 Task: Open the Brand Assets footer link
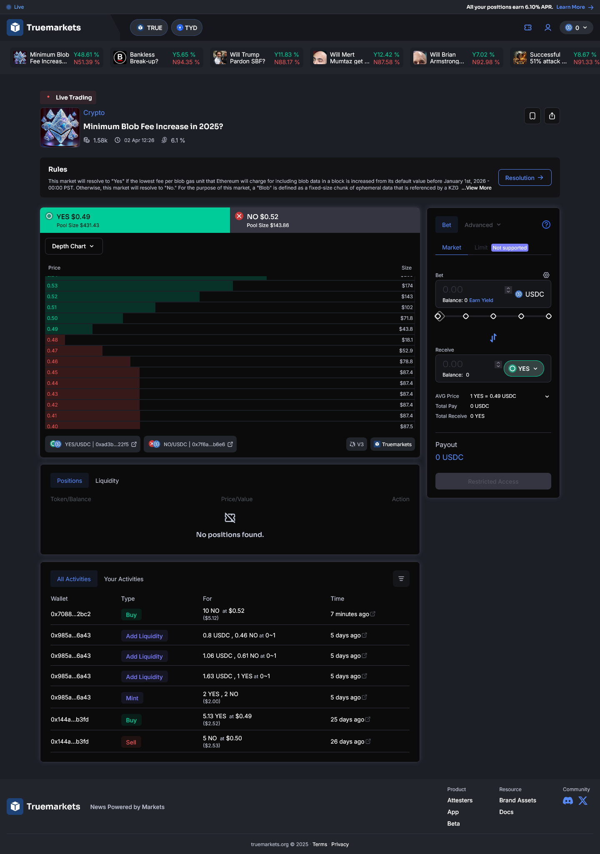pos(517,800)
